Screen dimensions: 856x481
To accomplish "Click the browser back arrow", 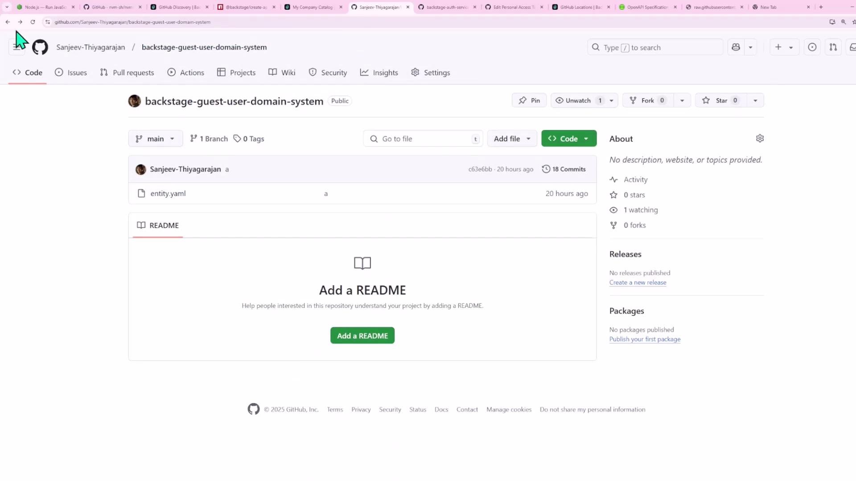I will 8,22.
